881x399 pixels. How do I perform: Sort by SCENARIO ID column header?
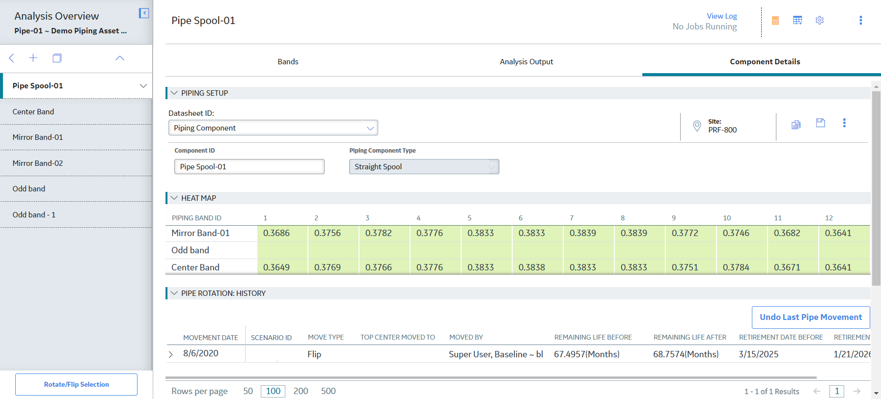pyautogui.click(x=271, y=338)
